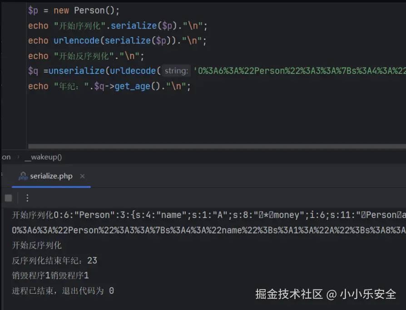Click the 销毁程序1 console output line
This screenshot has height=310, width=406.
coord(50,276)
